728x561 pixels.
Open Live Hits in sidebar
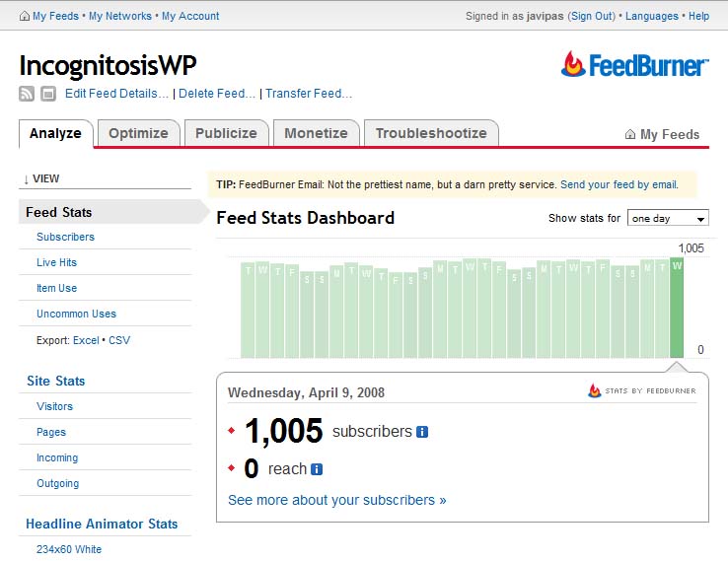(x=56, y=262)
